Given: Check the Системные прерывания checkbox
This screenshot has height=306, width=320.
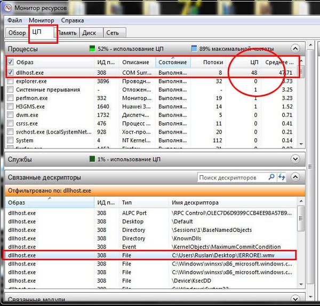Looking at the screenshot, I should (x=10, y=90).
